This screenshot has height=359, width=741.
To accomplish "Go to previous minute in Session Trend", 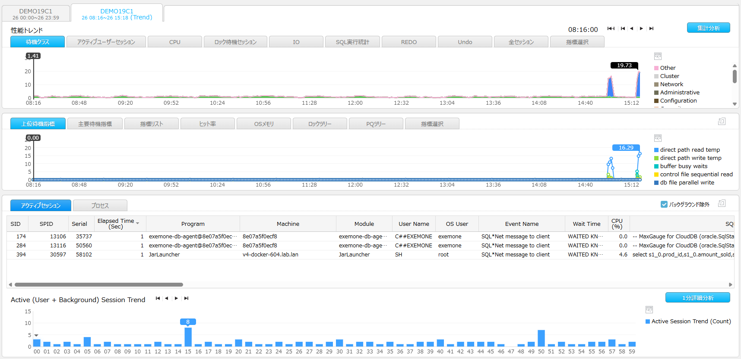I will click(167, 298).
